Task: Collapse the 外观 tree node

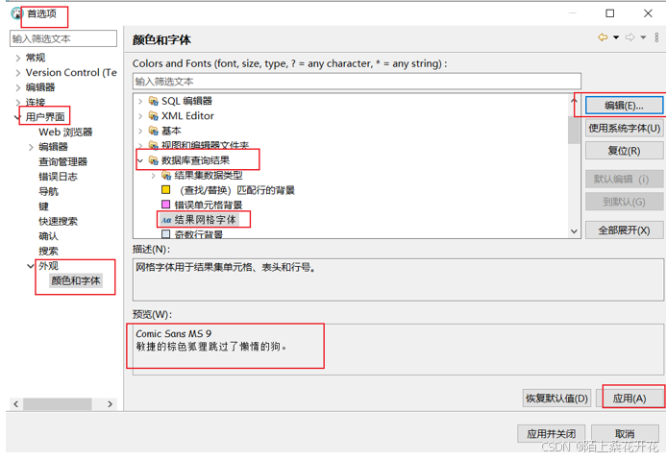Action: (31, 266)
